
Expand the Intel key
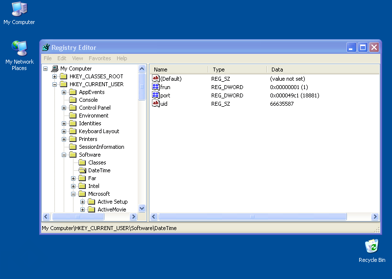click(73, 186)
